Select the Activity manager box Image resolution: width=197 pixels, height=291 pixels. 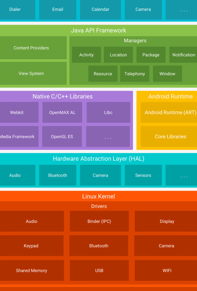86,55
